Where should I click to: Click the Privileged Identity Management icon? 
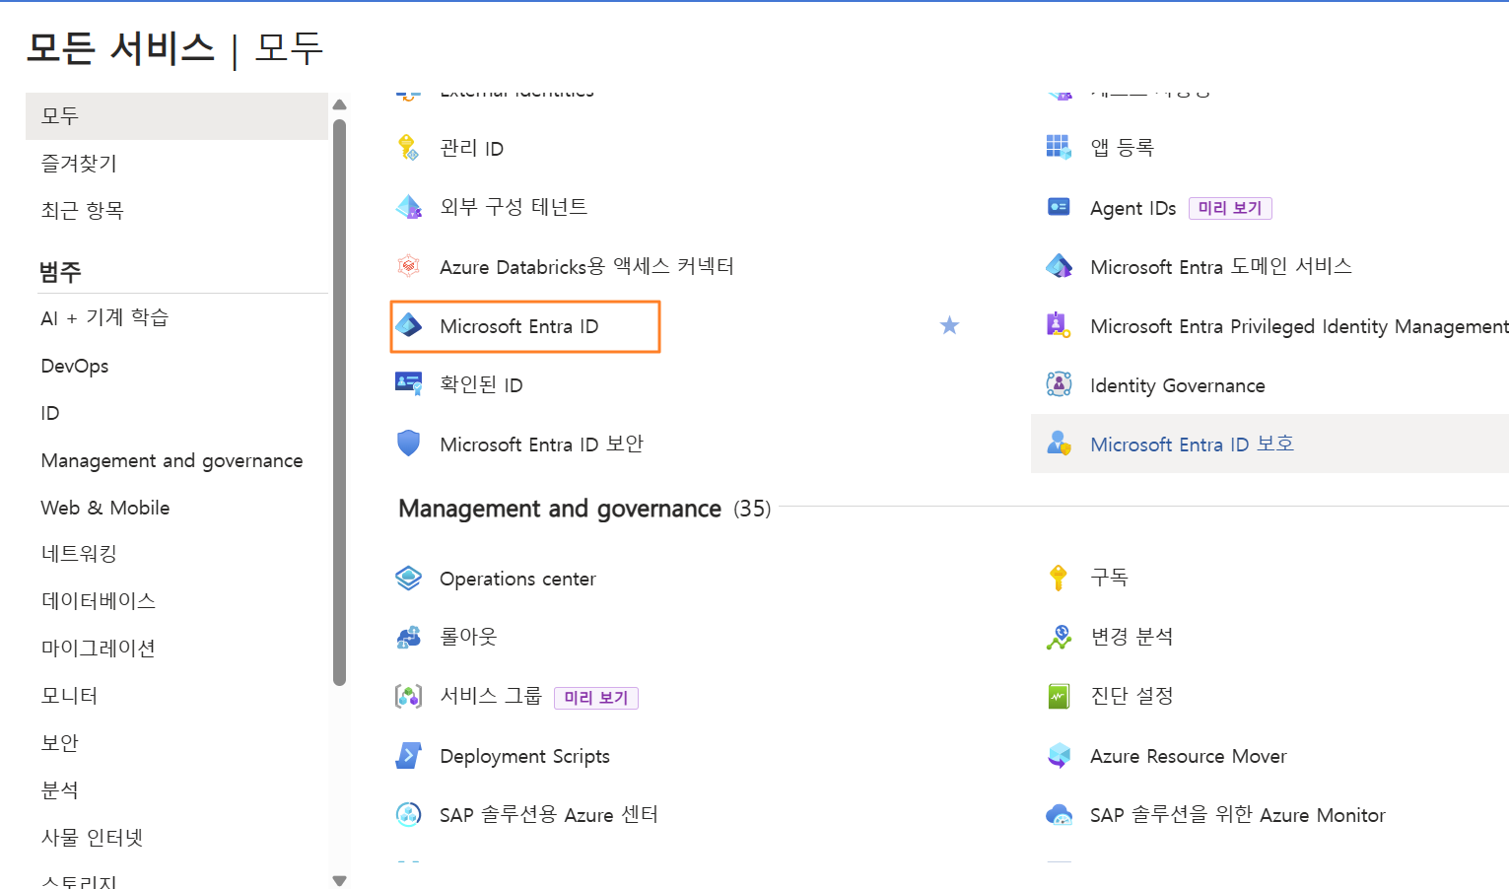coord(1059,325)
